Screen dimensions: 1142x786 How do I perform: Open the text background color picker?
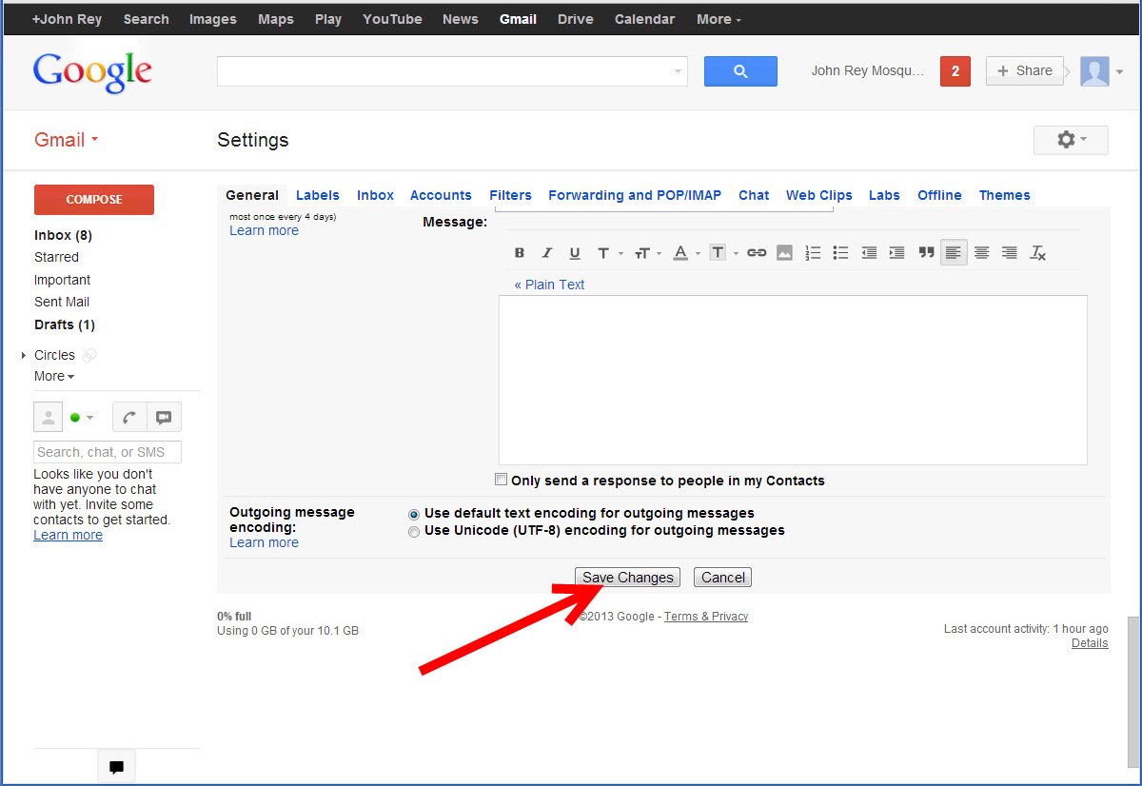tap(723, 253)
